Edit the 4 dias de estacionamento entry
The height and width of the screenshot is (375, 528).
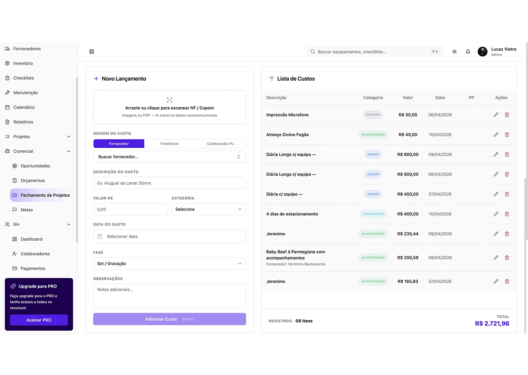click(x=496, y=214)
